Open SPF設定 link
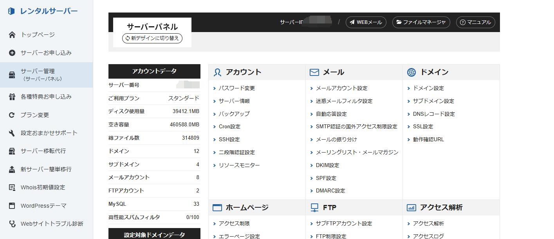The width and height of the screenshot is (554, 239). pyautogui.click(x=326, y=178)
